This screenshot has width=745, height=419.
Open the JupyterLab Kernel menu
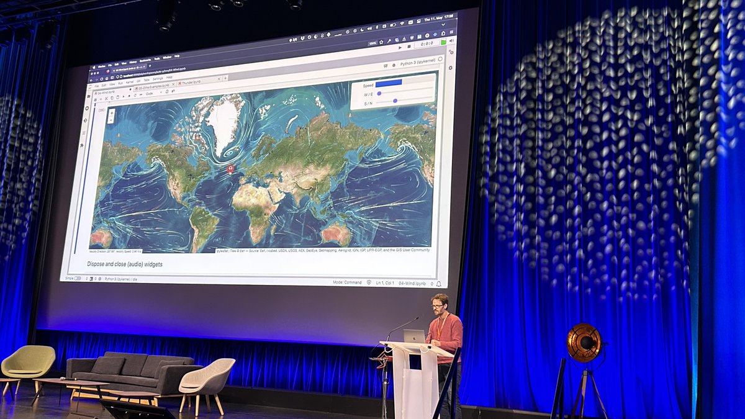[x=130, y=82]
